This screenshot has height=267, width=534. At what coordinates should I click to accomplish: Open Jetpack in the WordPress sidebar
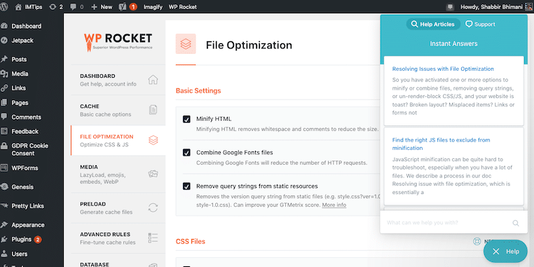(x=22, y=41)
